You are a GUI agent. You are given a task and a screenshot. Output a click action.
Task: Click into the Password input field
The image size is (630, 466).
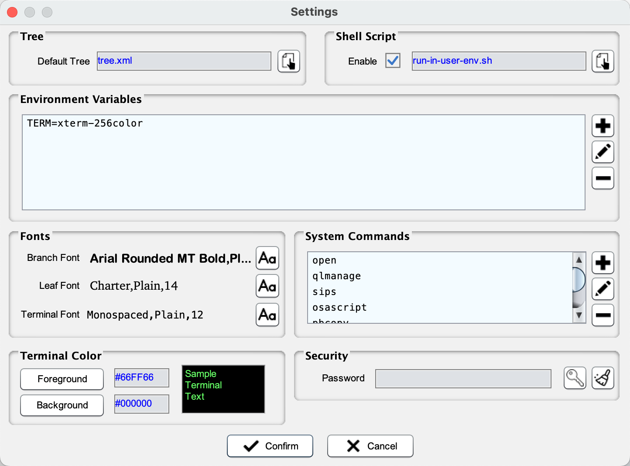pyautogui.click(x=463, y=379)
